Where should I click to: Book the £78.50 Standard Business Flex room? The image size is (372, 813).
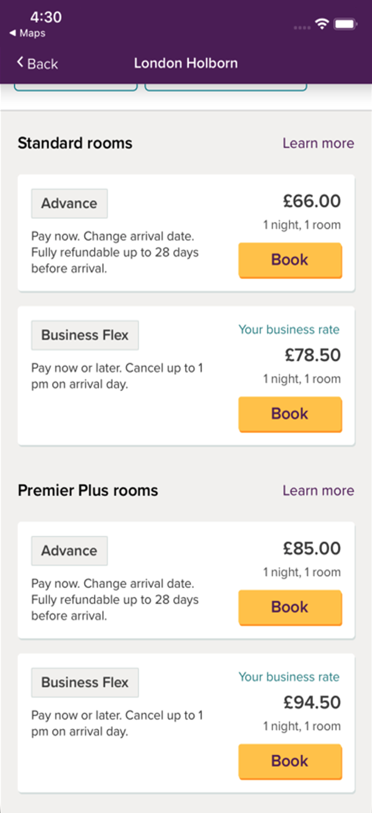pos(290,414)
